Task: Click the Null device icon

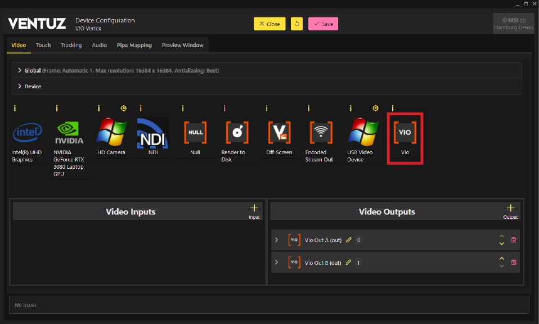Action: pos(195,133)
